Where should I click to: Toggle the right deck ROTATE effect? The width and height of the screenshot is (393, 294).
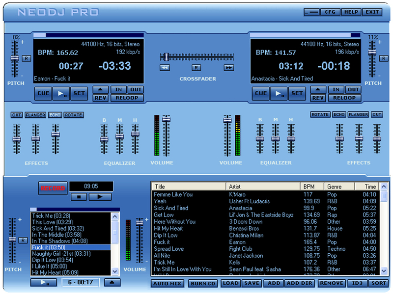320,114
